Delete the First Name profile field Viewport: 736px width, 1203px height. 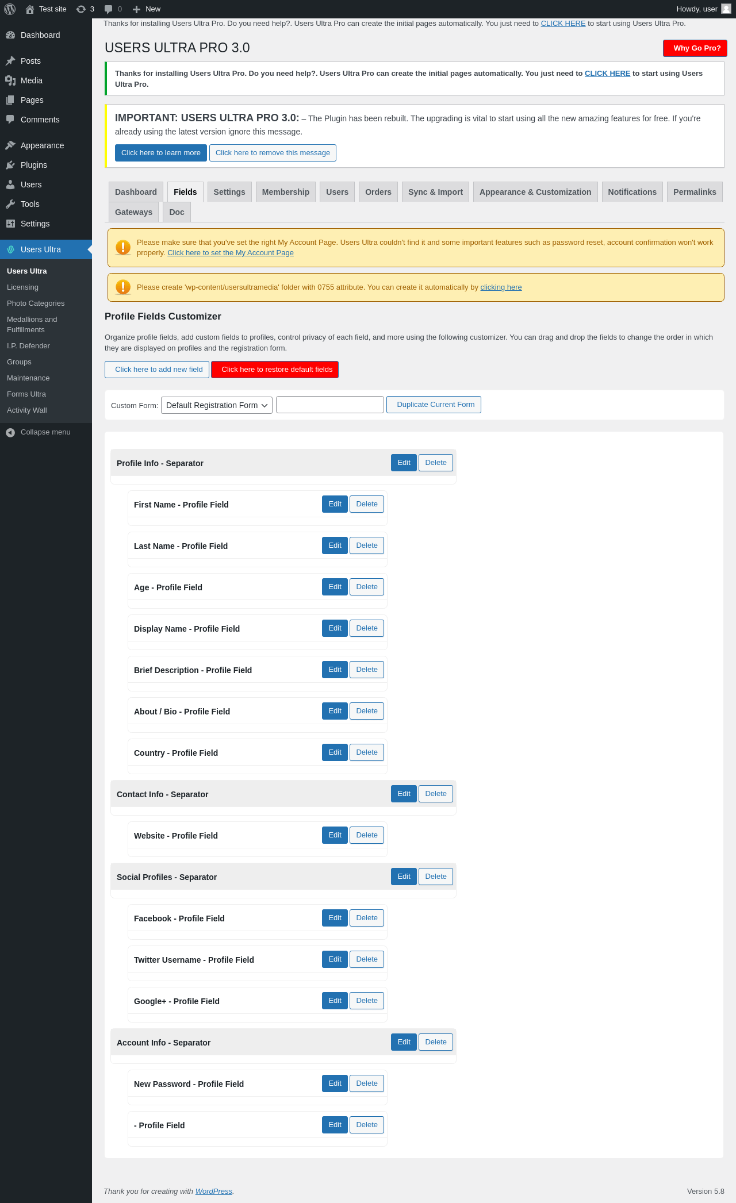point(367,504)
